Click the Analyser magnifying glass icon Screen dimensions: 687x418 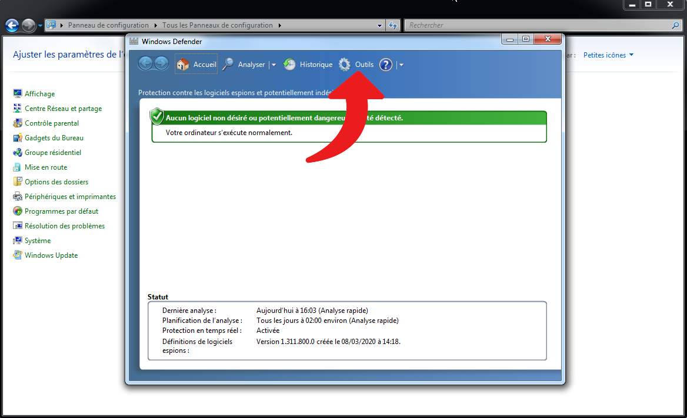tap(228, 65)
